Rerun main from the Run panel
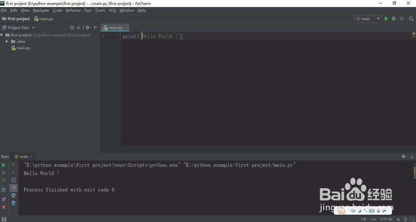Viewport: 416px width, 222px height. pos(4,165)
